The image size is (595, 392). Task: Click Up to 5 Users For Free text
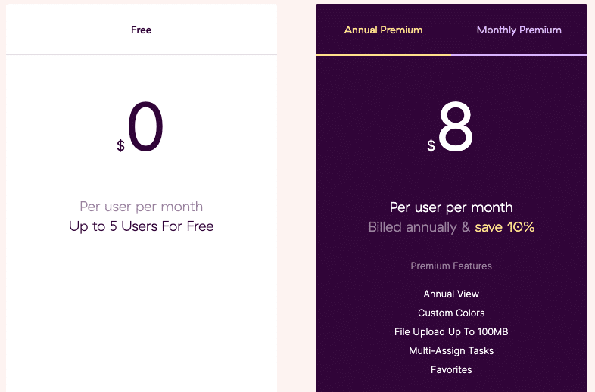tap(141, 226)
